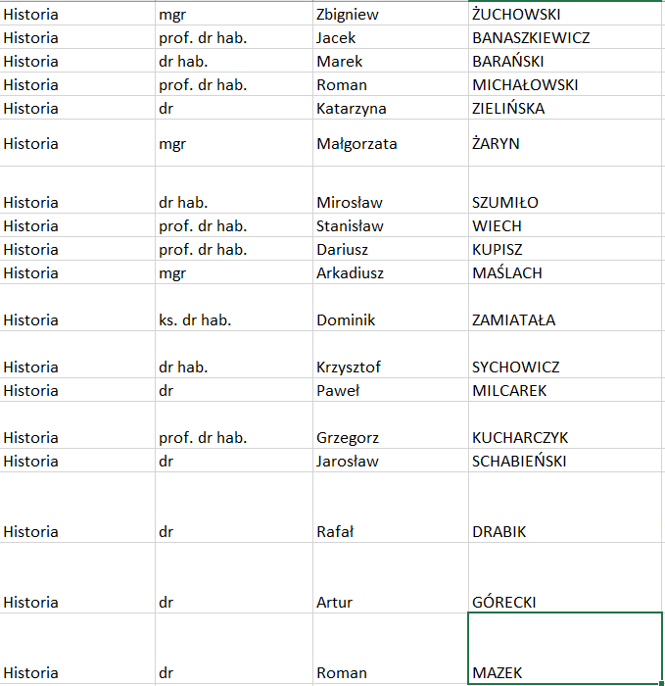Click the KUCHARCZYK surname cell

click(x=520, y=438)
